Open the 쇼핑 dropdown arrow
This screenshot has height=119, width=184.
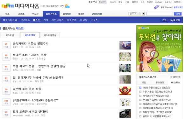point(171,2)
